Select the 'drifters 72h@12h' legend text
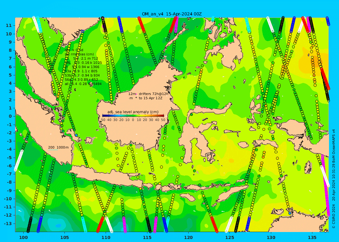The width and height of the screenshot is (339, 242). click(153, 94)
